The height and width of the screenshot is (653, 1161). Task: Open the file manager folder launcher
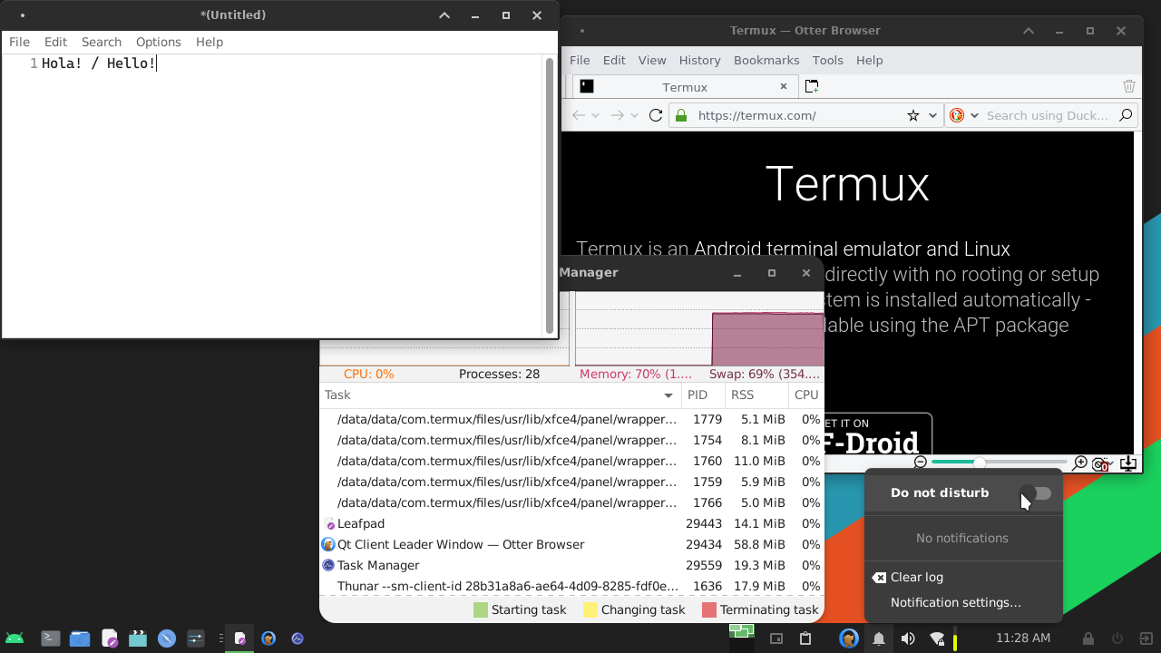click(x=80, y=638)
